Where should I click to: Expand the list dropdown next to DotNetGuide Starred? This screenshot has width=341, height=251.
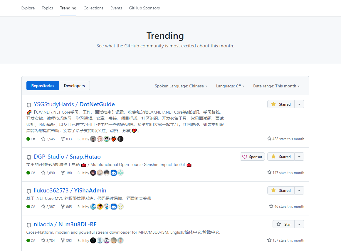tap(299, 104)
